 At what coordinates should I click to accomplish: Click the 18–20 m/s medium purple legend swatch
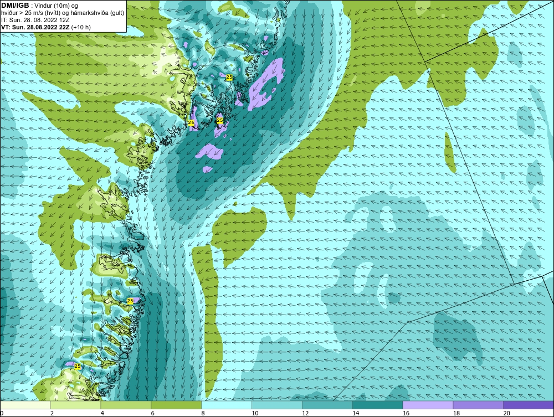pos(479,405)
